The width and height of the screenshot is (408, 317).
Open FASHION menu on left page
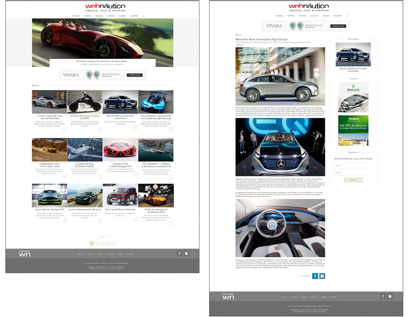tap(99, 16)
